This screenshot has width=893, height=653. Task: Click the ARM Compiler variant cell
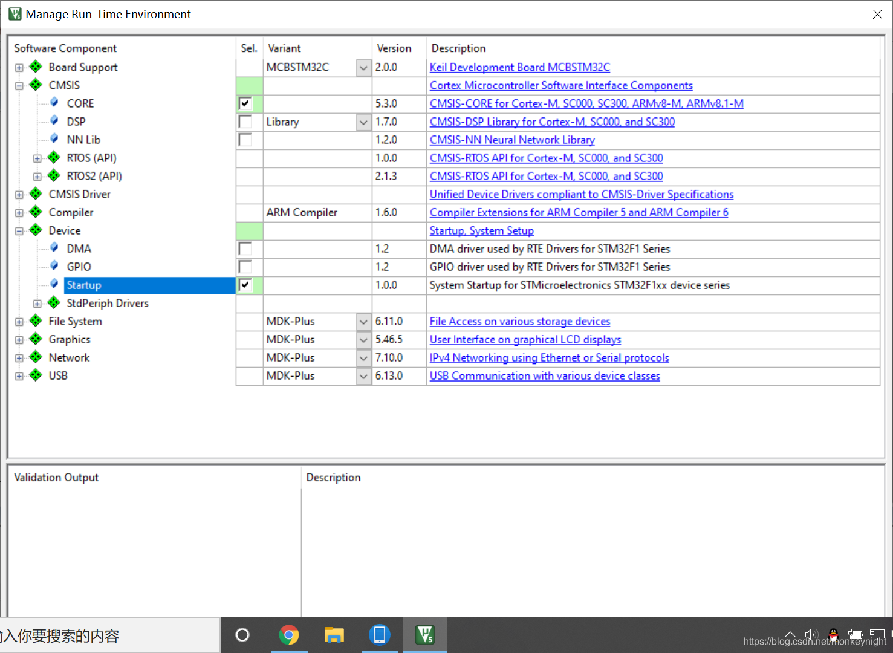(317, 212)
